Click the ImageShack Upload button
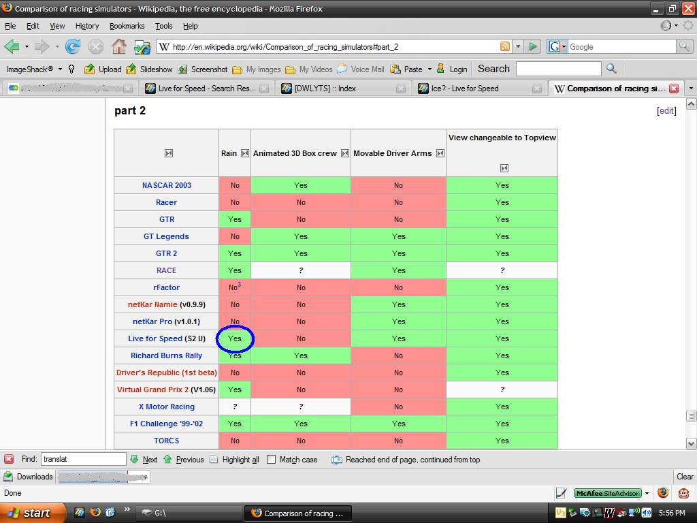Viewport: 697px width, 523px height. pyautogui.click(x=103, y=69)
